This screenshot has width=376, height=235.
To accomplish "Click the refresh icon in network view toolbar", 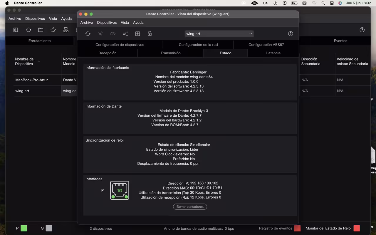I will [x=28, y=30].
